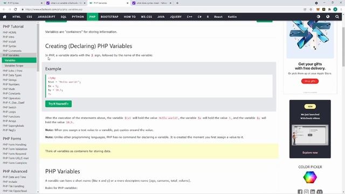This screenshot has width=345, height=194.
Task: Open PHP Comments in sidebar
Action: 12,51
